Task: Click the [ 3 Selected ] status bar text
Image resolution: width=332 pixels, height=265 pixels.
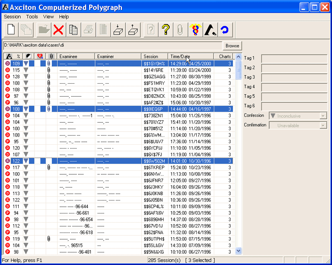Action: (x=200, y=260)
